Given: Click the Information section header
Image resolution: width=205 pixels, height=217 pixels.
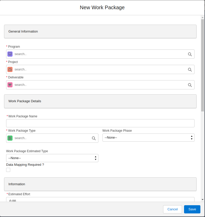Looking at the screenshot, I should [100, 184].
